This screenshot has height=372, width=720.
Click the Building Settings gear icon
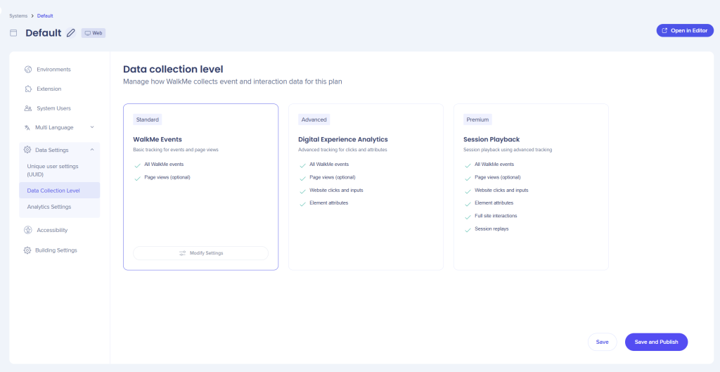pos(27,250)
